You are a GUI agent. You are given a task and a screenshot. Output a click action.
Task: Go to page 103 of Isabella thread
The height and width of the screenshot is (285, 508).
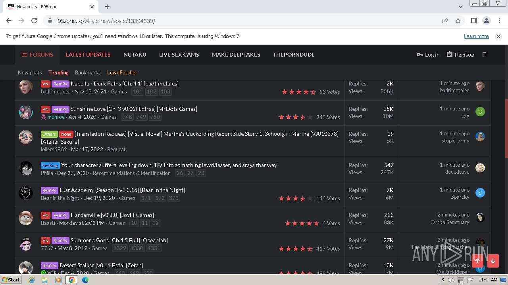[x=165, y=91]
